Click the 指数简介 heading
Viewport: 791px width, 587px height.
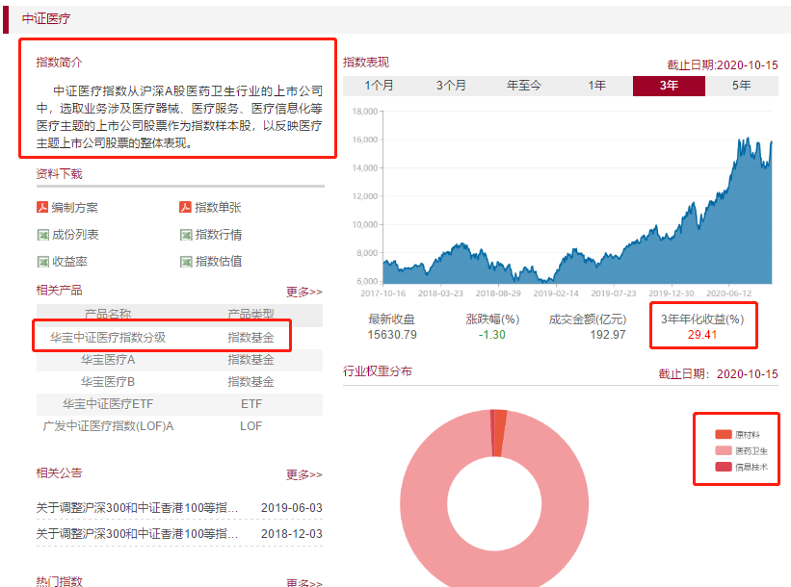(x=59, y=63)
